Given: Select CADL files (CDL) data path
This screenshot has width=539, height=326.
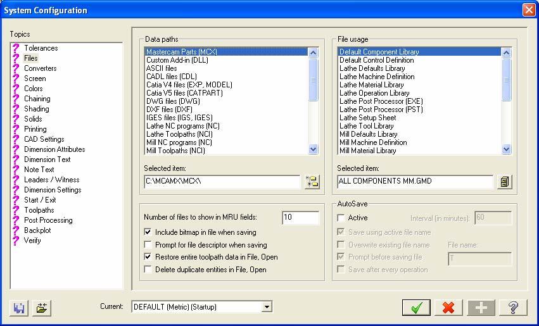Looking at the screenshot, I should tap(227, 77).
